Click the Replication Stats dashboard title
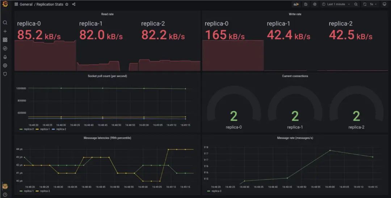The width and height of the screenshot is (391, 198). click(50, 4)
